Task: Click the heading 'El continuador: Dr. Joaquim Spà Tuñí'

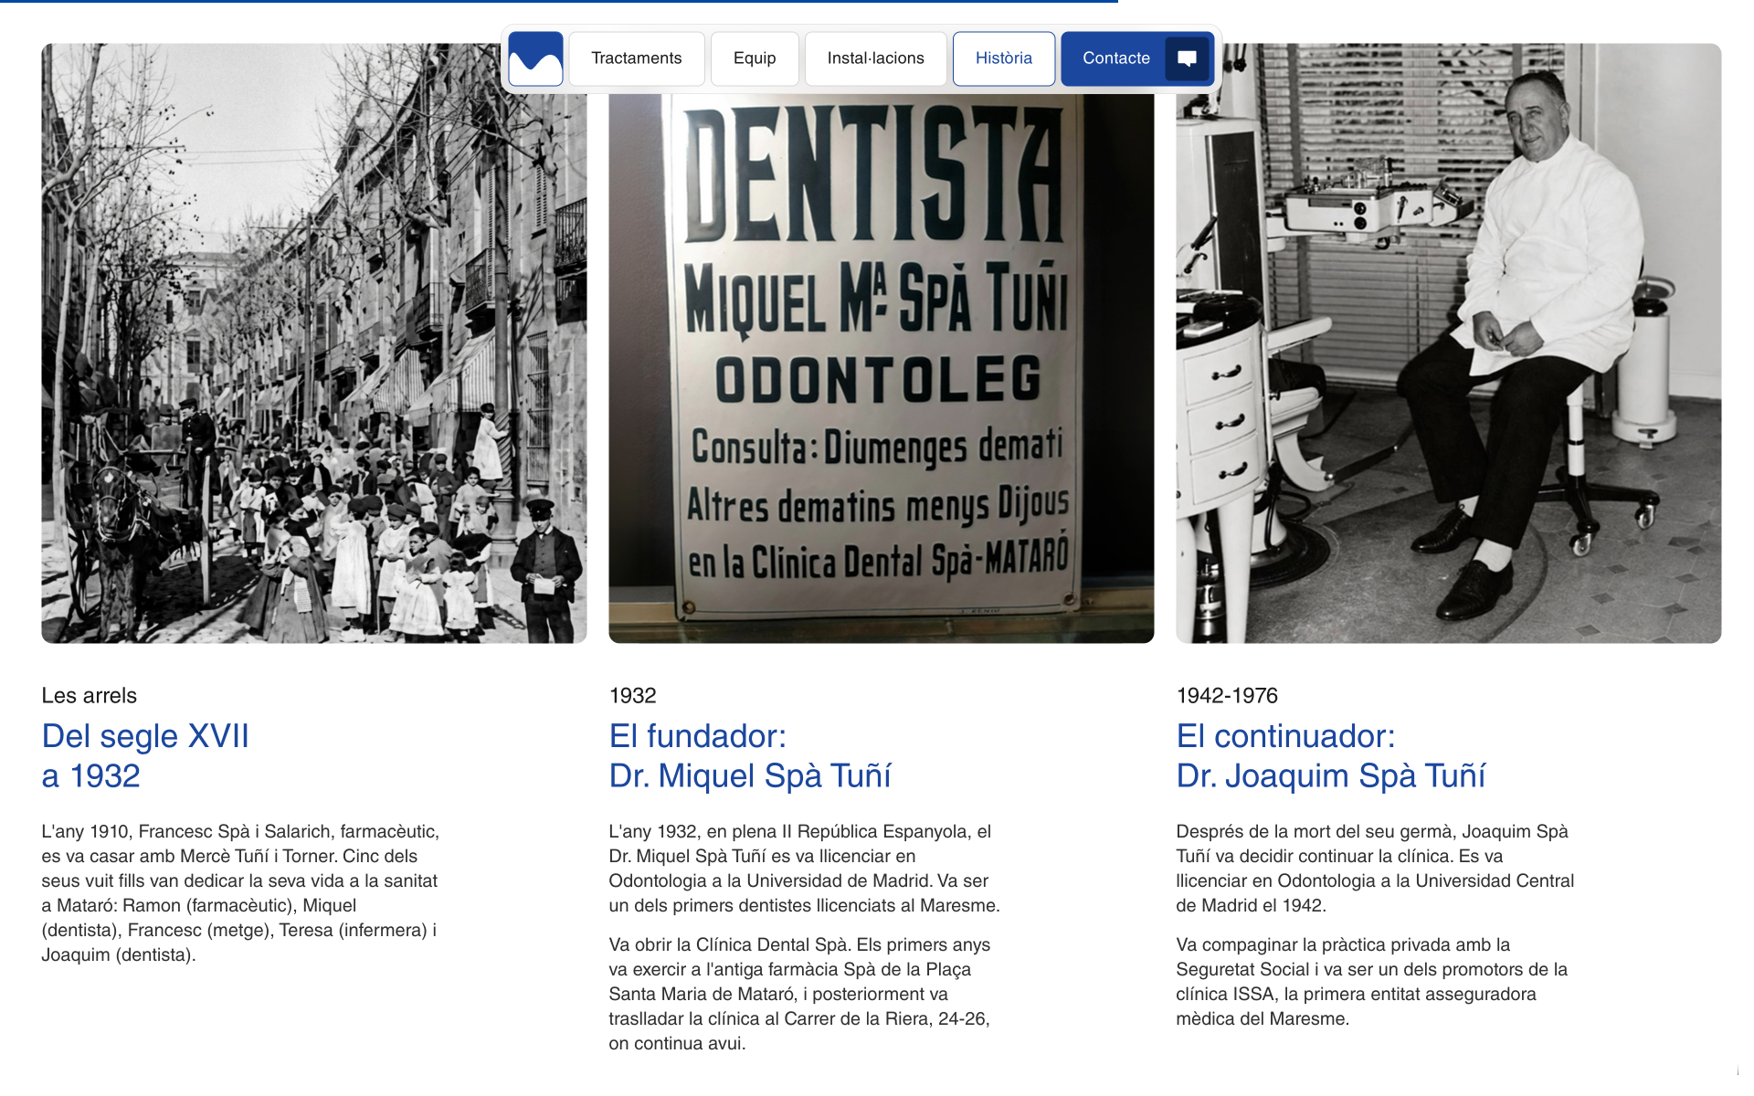Action: [1331, 755]
